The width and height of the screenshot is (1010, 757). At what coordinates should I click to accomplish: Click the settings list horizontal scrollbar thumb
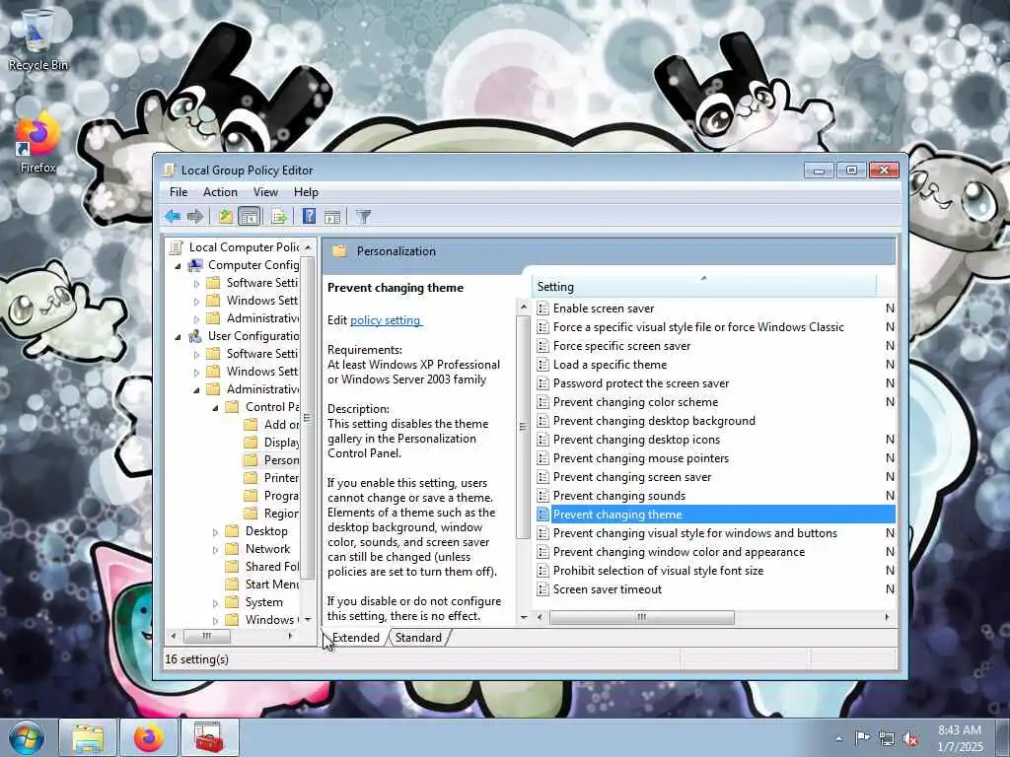[641, 617]
